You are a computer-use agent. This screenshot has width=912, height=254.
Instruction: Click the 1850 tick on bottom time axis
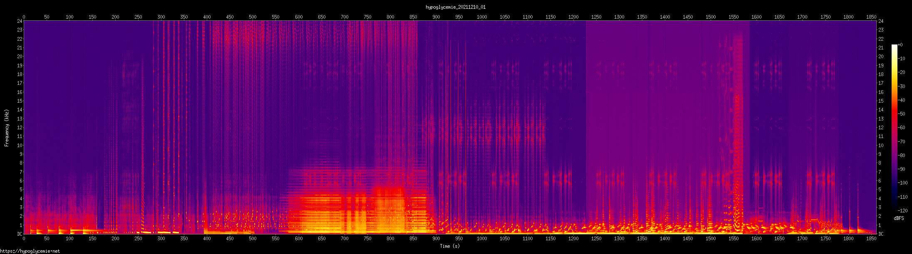coord(871,239)
